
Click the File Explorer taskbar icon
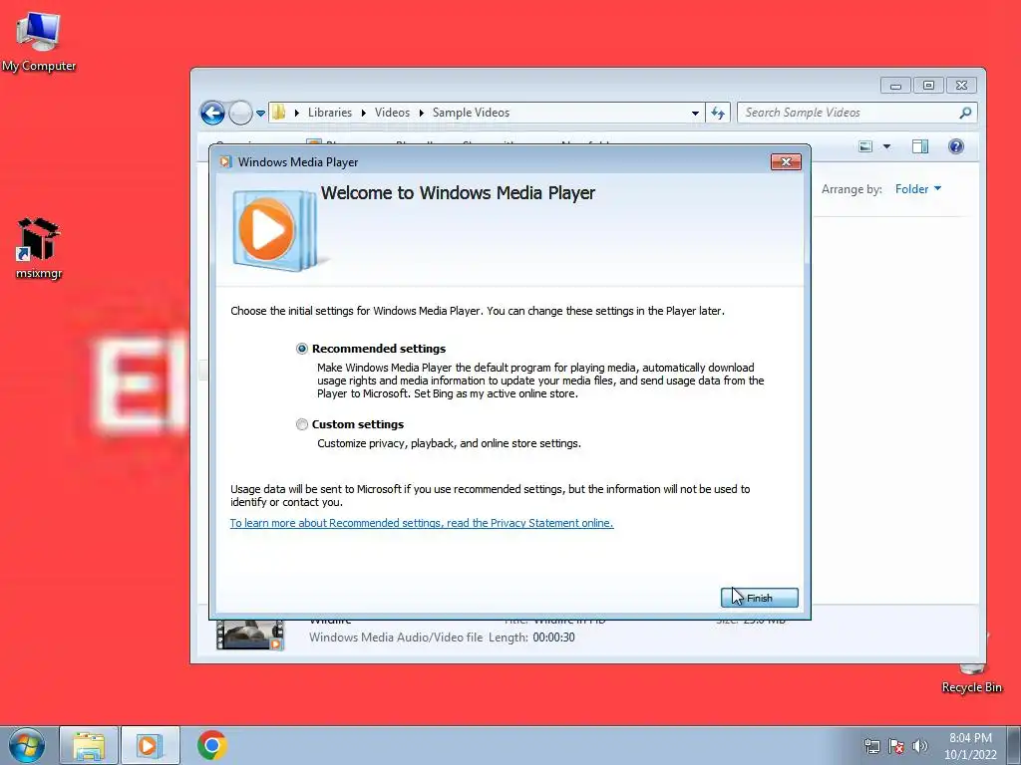pyautogui.click(x=89, y=745)
